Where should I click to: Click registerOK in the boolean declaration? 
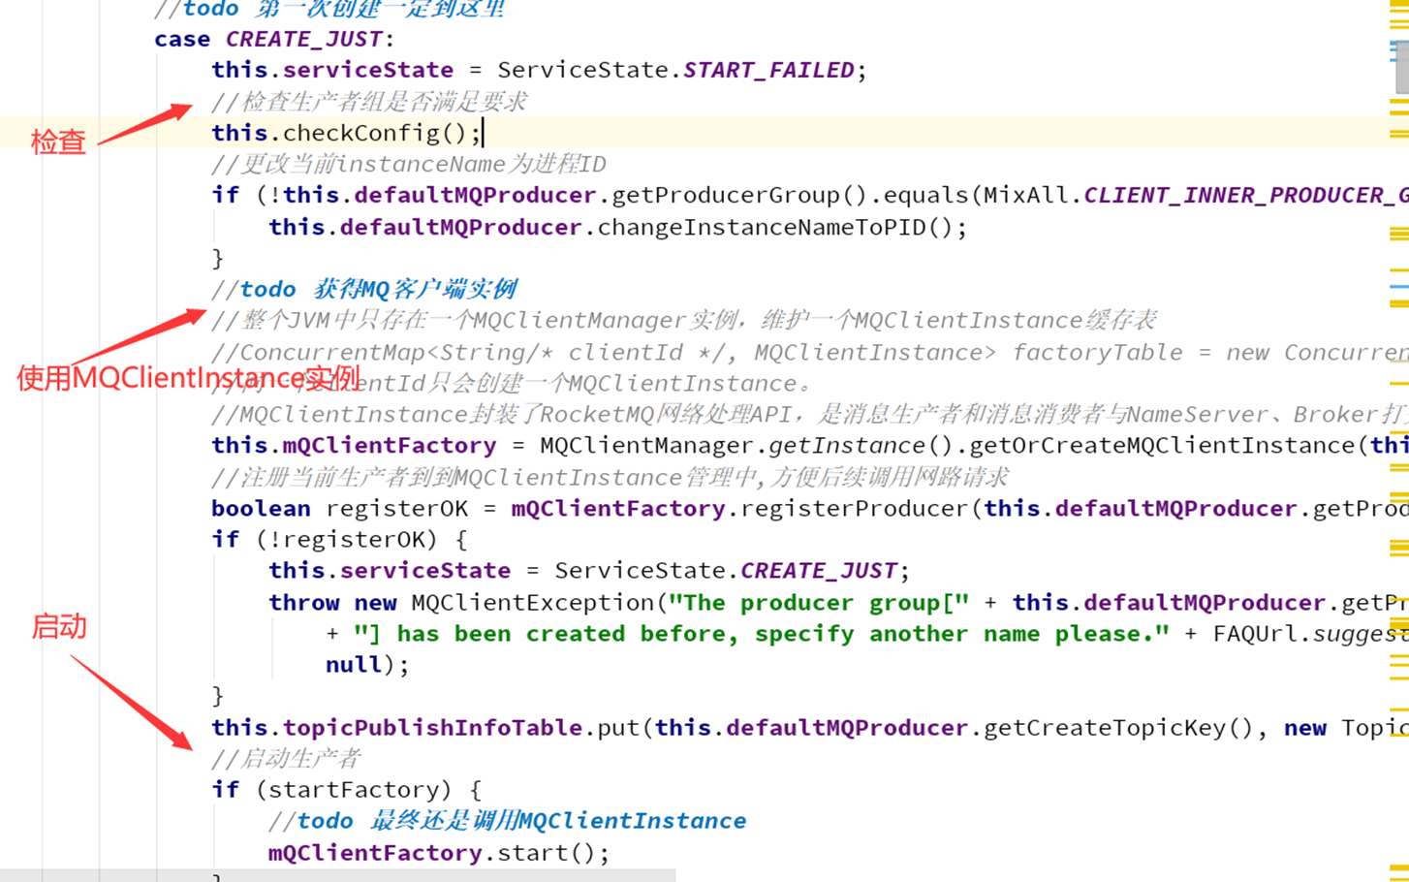point(397,508)
